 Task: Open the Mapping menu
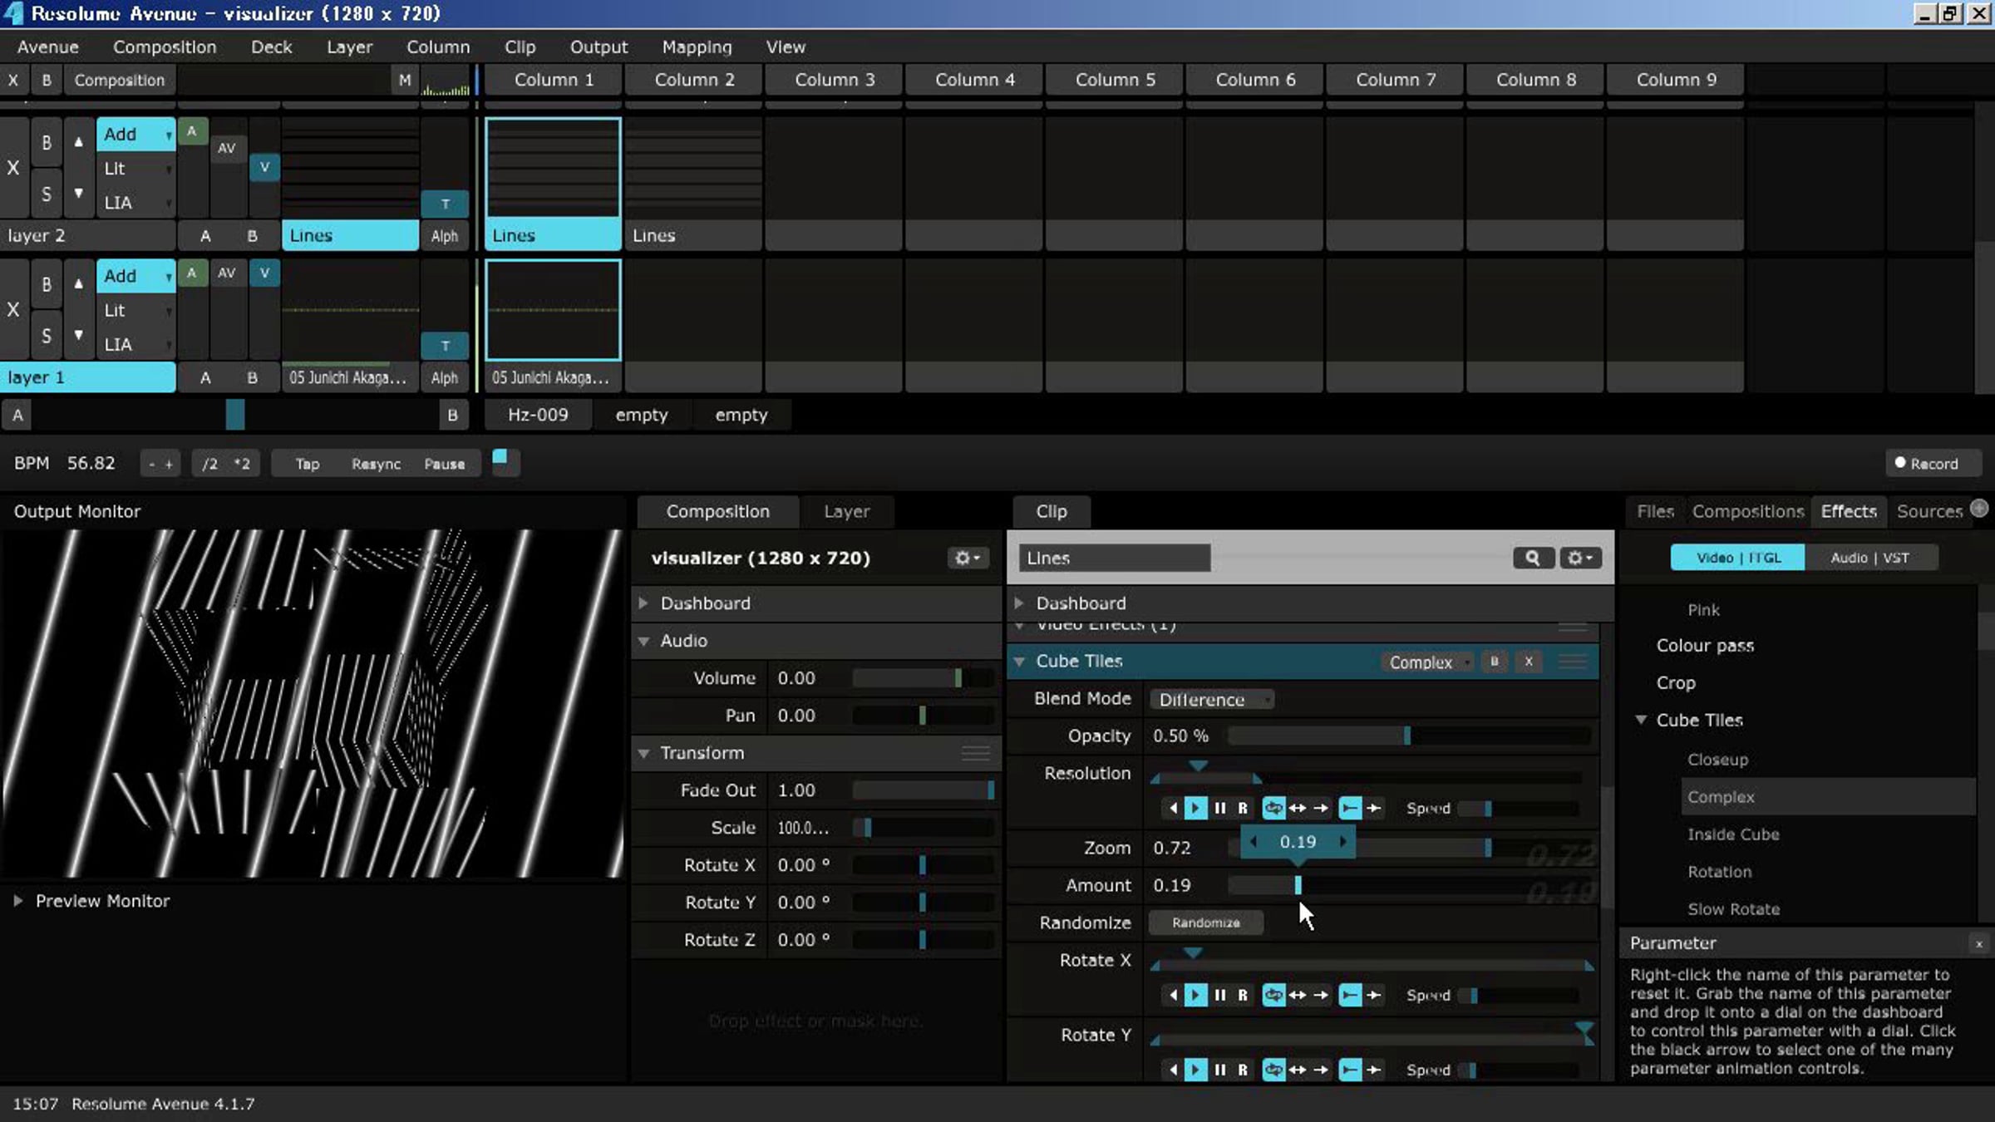click(x=697, y=47)
